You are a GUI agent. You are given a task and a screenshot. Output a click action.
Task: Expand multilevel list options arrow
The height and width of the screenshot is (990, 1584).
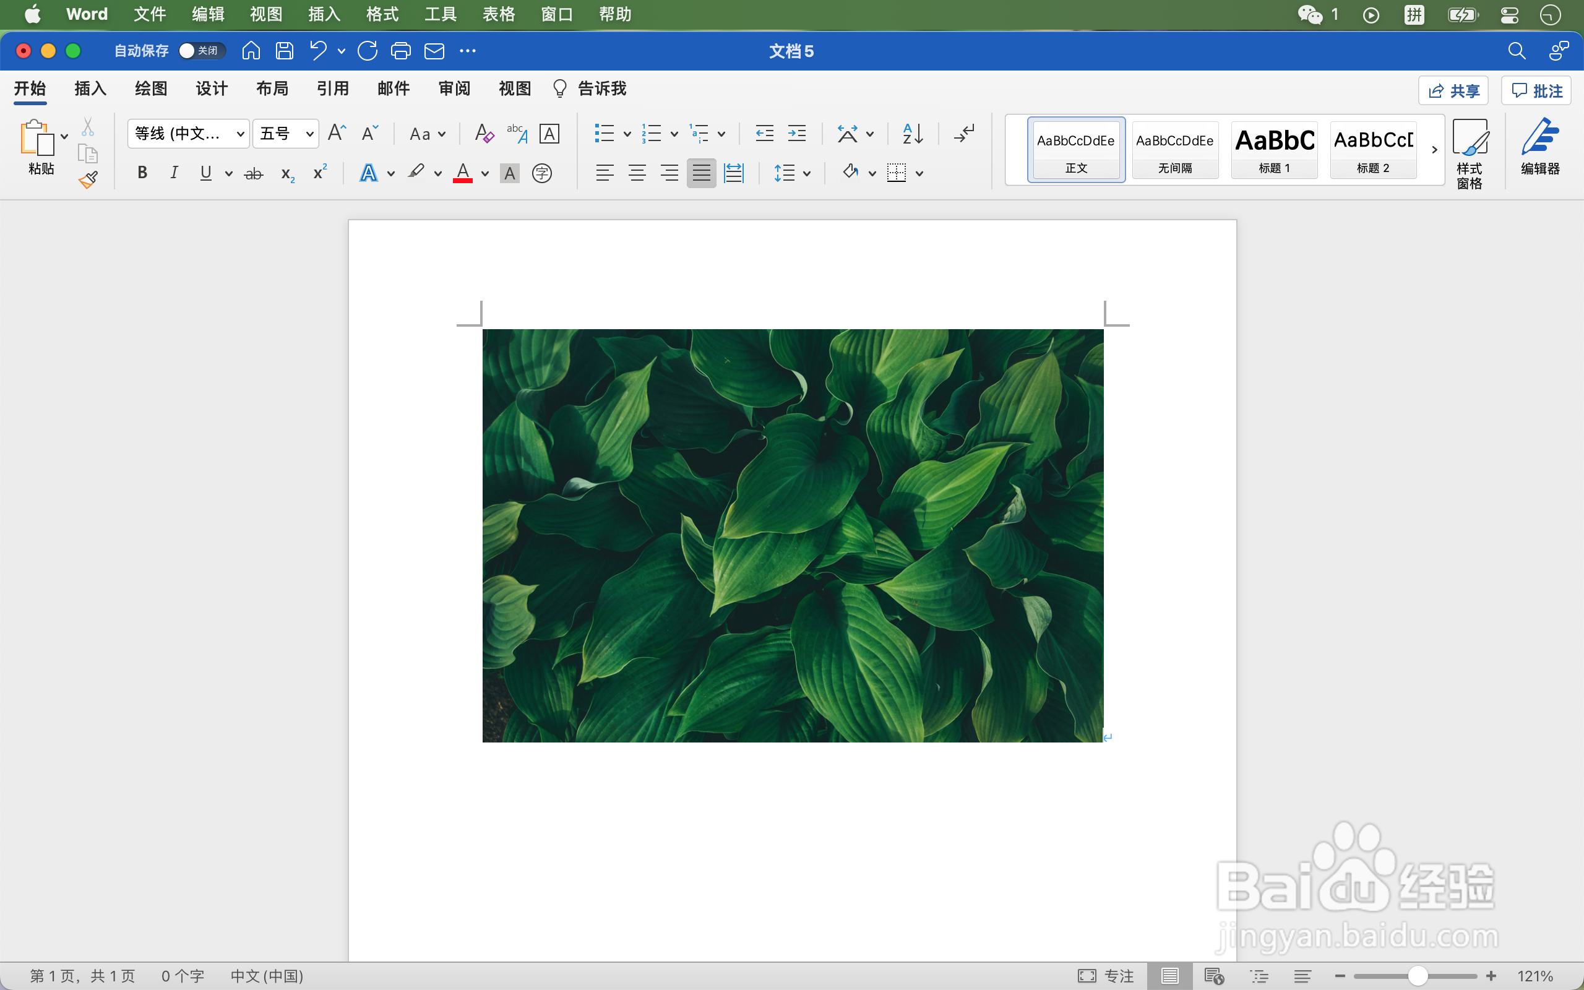[x=721, y=134]
